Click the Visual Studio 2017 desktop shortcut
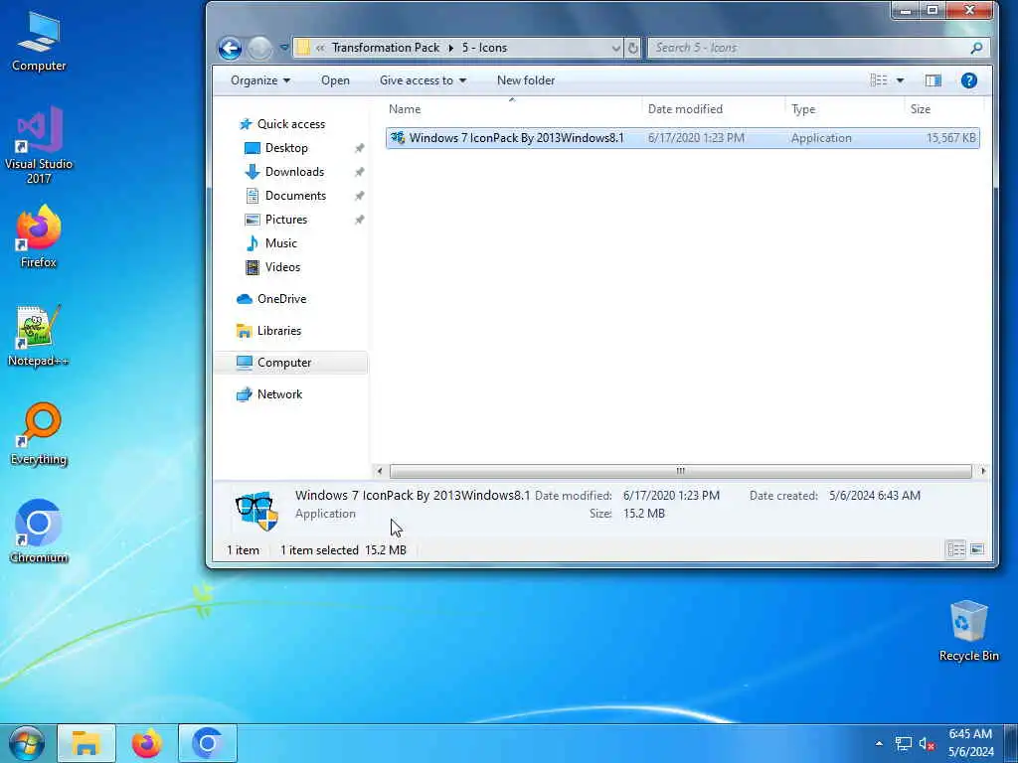 click(39, 145)
